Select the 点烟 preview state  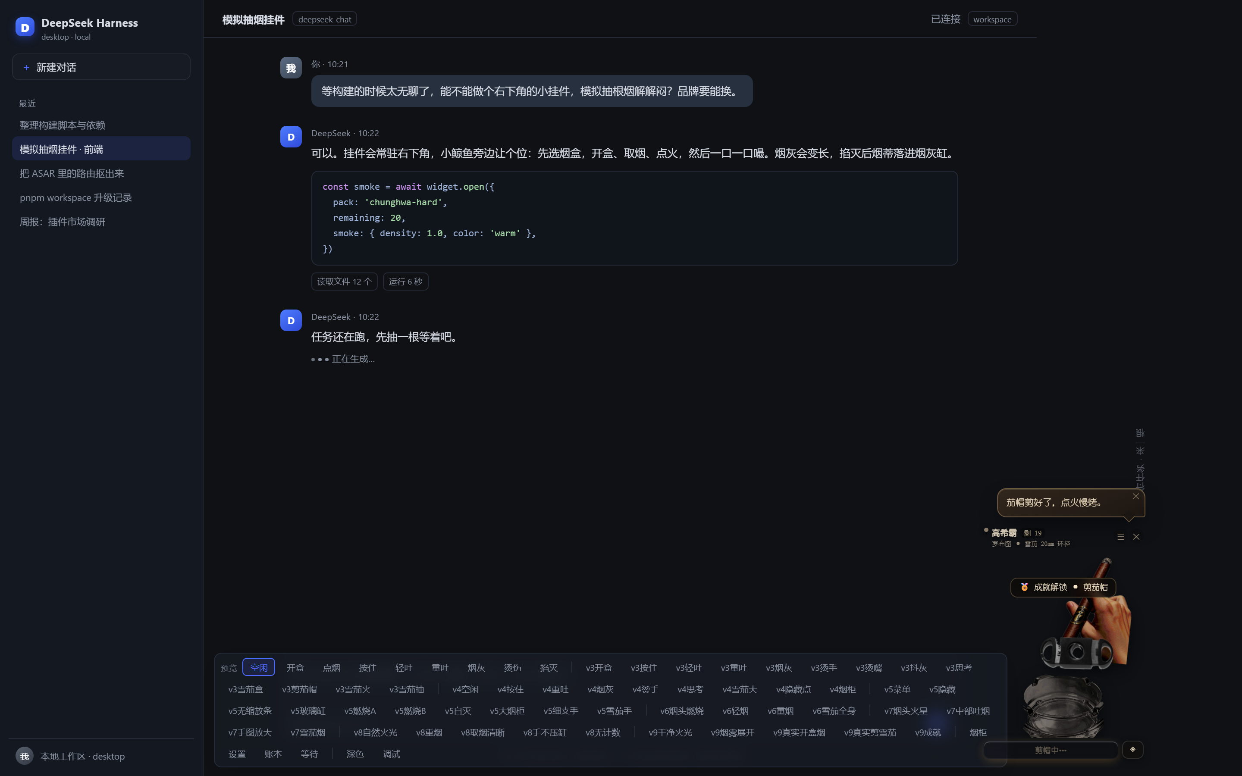pos(332,667)
